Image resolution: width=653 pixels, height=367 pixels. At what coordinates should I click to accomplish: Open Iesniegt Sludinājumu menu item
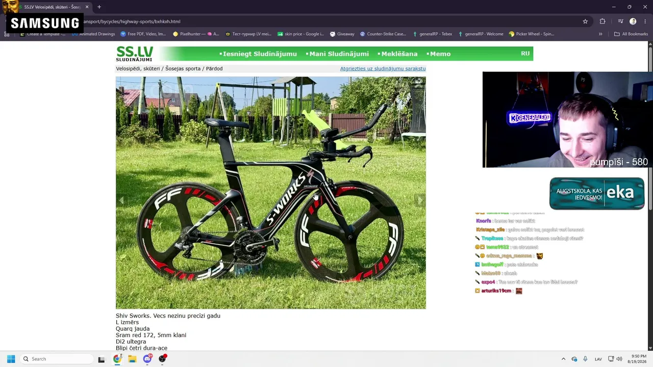click(x=258, y=54)
